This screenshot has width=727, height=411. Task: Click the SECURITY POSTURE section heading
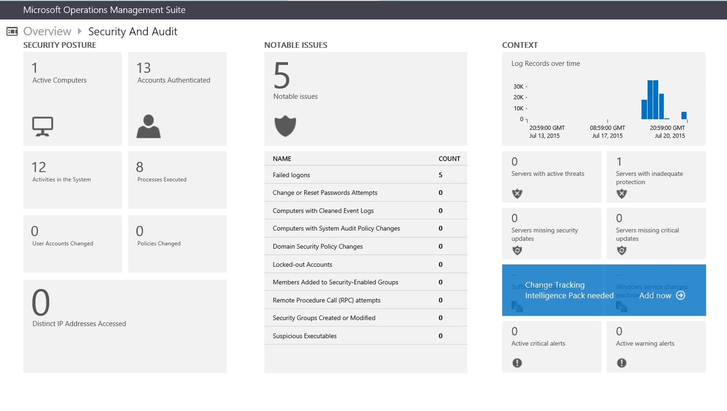(x=60, y=45)
